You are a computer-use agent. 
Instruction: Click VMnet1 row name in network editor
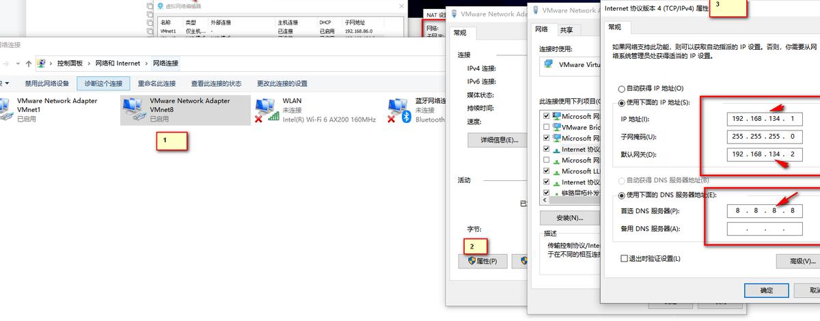click(x=168, y=31)
